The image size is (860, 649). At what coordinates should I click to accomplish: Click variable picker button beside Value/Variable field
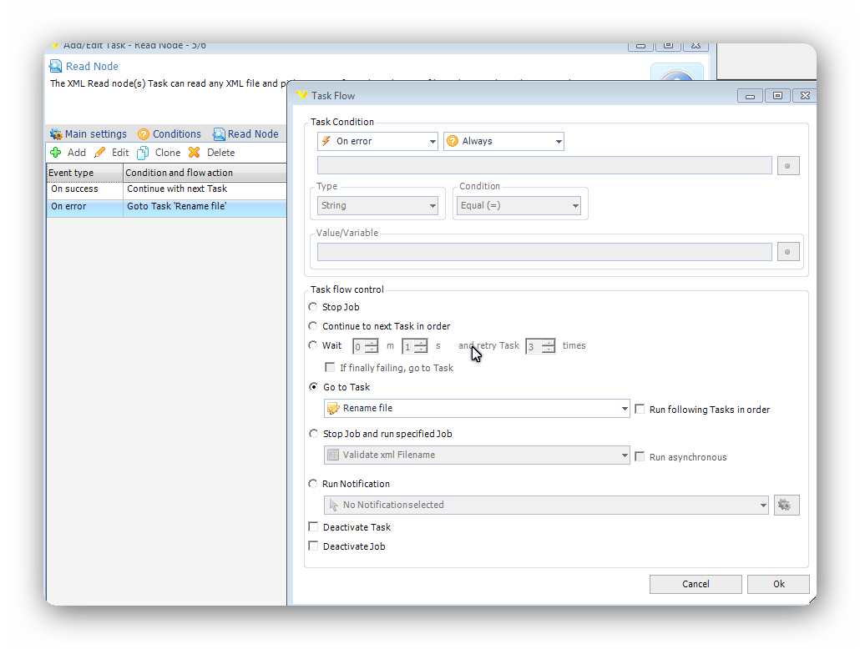point(788,252)
